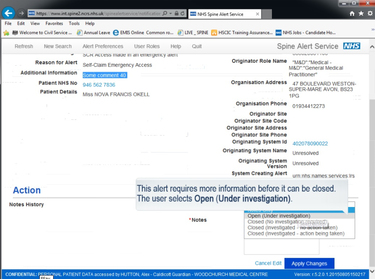This screenshot has height=279, width=375.
Task: Click in the Notes text area
Action: point(282,246)
